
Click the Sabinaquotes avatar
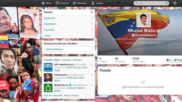pyautogui.click(x=48, y=77)
